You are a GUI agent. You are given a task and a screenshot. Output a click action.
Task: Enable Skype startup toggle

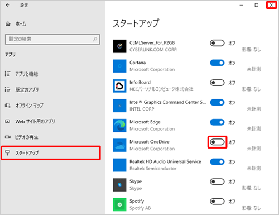tap(217, 181)
